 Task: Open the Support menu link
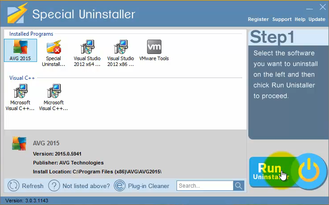pyautogui.click(x=282, y=19)
